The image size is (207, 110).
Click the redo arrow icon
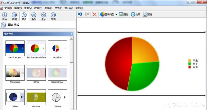(x=87, y=14)
